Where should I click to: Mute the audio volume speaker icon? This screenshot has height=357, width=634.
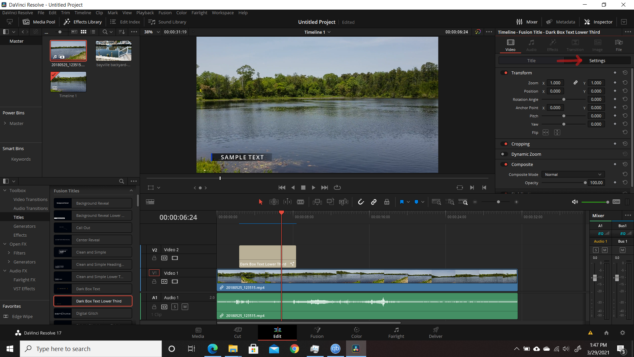click(x=575, y=202)
